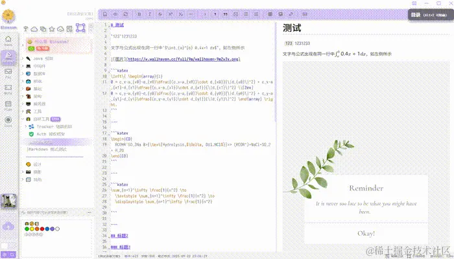Select the blue color circle
Image resolution: width=454 pixels, height=259 pixels.
[47, 229]
